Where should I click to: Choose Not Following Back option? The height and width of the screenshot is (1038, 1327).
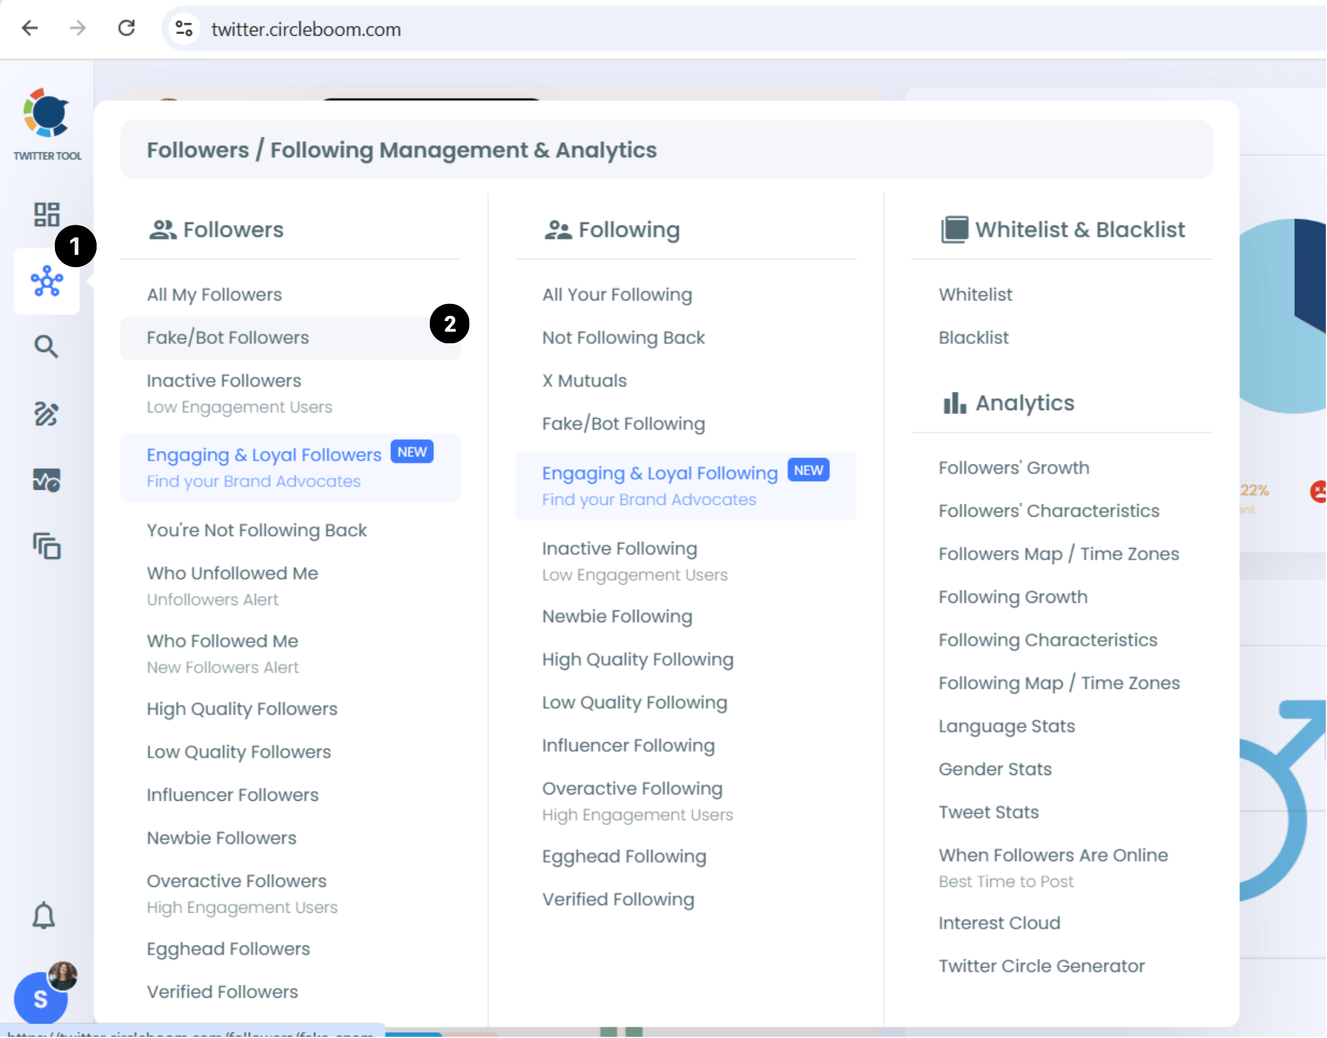pos(624,337)
